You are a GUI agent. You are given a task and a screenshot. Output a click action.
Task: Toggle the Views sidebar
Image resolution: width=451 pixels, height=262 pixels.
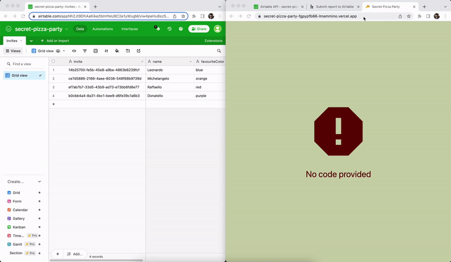[14, 51]
